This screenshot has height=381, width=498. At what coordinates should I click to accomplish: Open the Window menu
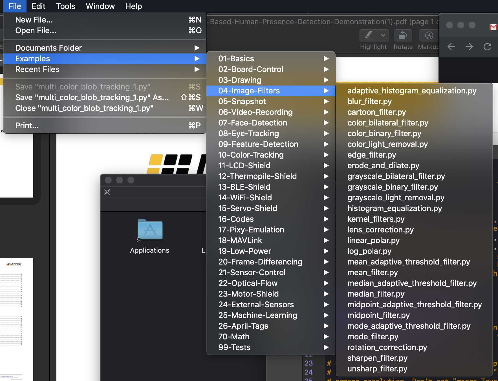100,6
